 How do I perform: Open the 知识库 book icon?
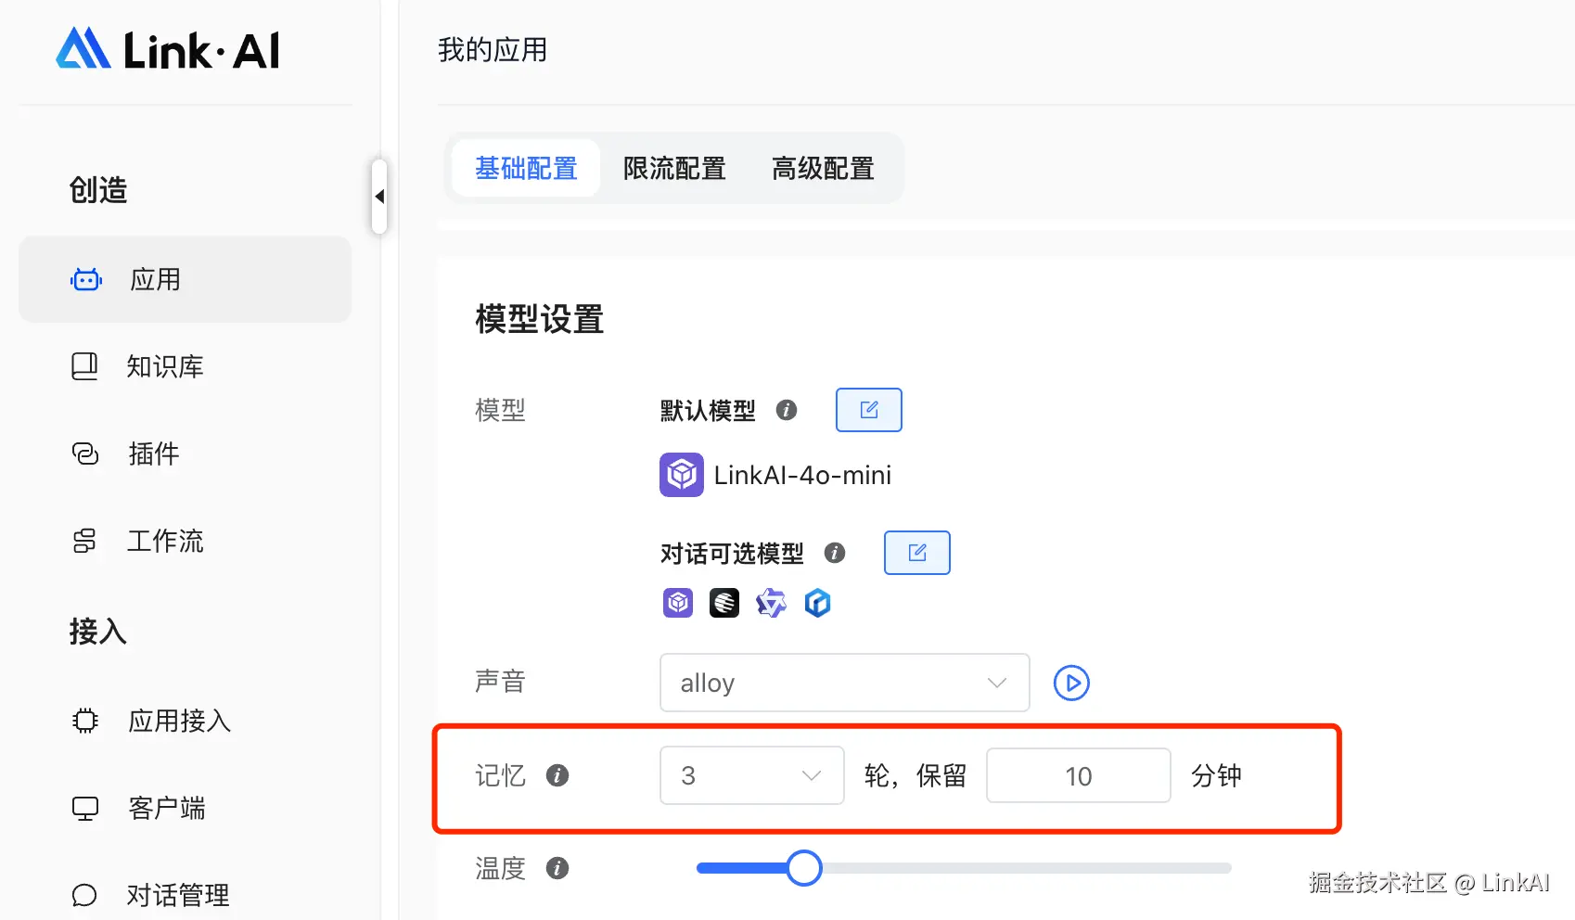pyautogui.click(x=85, y=365)
